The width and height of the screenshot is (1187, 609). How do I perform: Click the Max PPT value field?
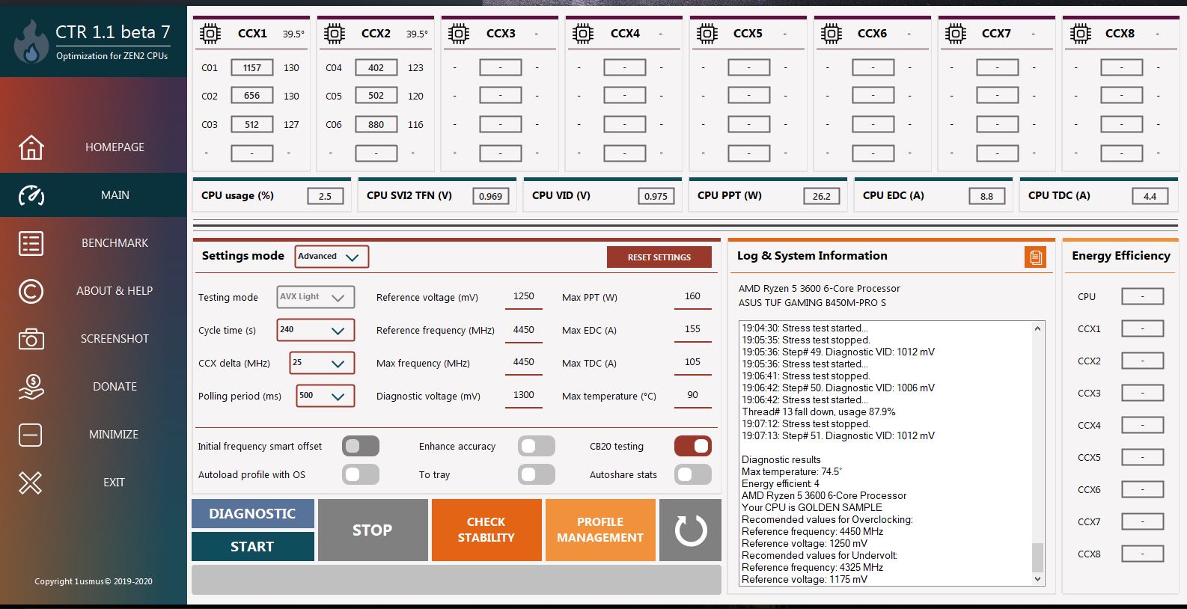click(693, 297)
